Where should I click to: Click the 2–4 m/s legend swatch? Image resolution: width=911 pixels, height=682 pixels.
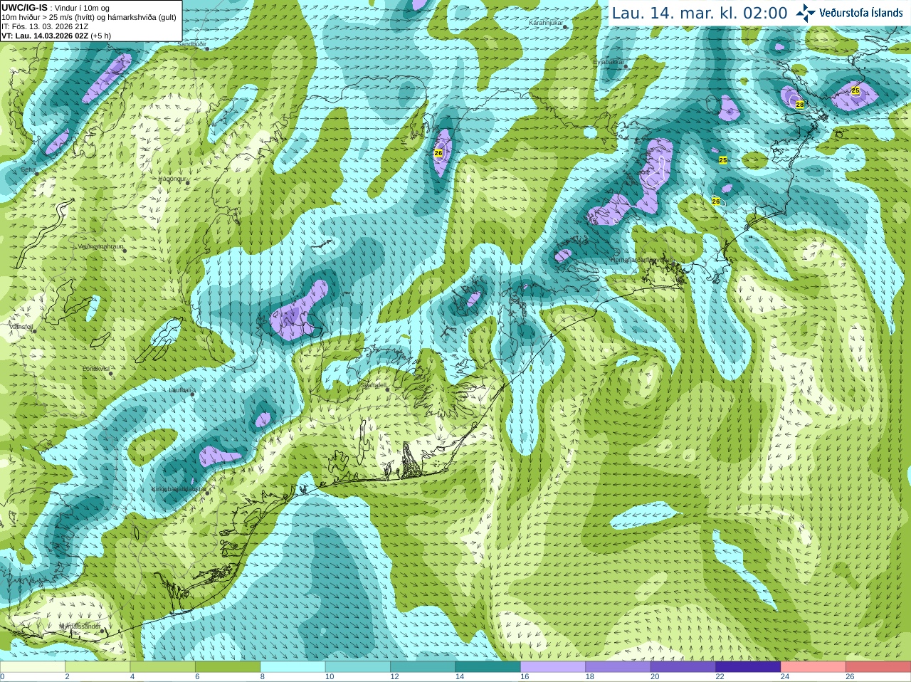[98, 667]
